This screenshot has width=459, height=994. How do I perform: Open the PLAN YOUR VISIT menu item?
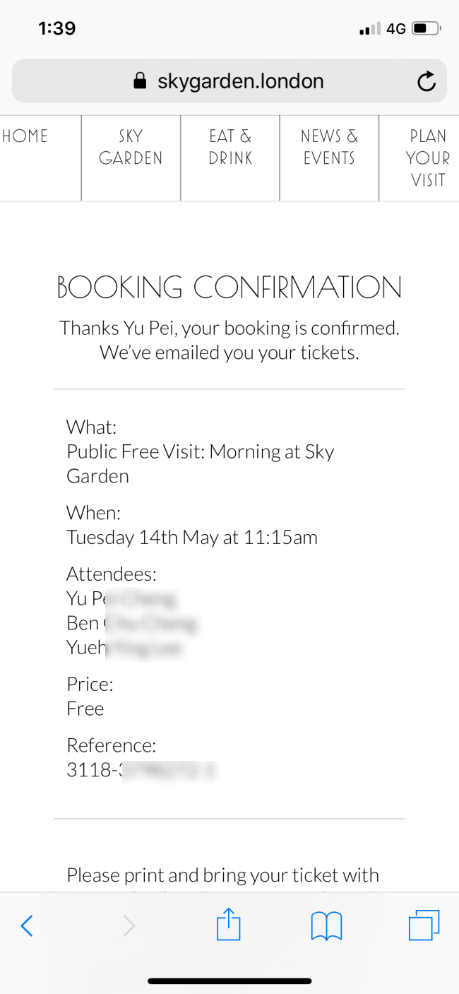(x=428, y=158)
